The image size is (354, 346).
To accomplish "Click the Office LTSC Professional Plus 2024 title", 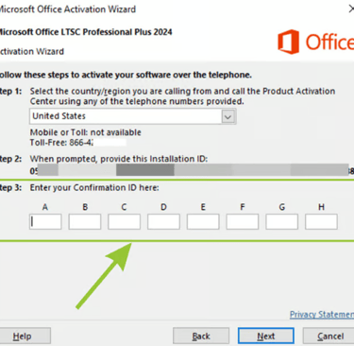I will [85, 32].
